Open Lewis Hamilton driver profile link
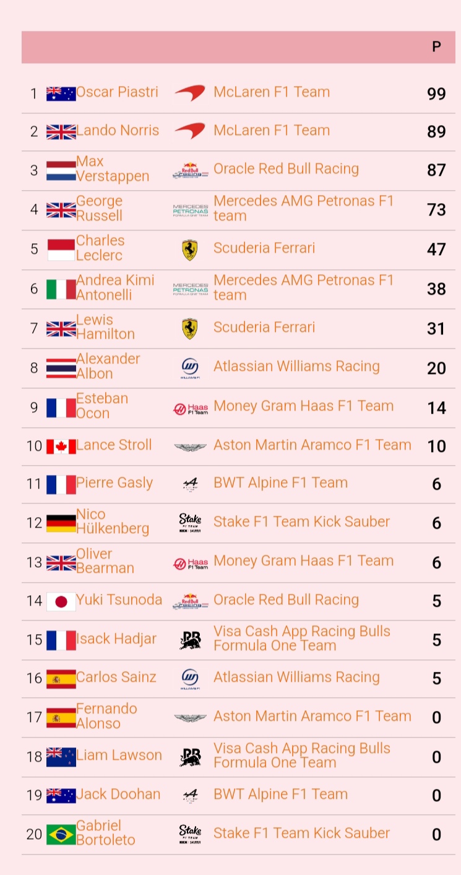Viewport: 461px width, 875px height. click(105, 327)
